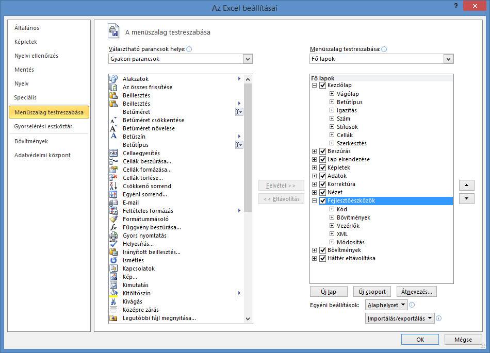The width and height of the screenshot is (490, 353).
Task: Click the dialog help question mark
Action: coord(456,6)
